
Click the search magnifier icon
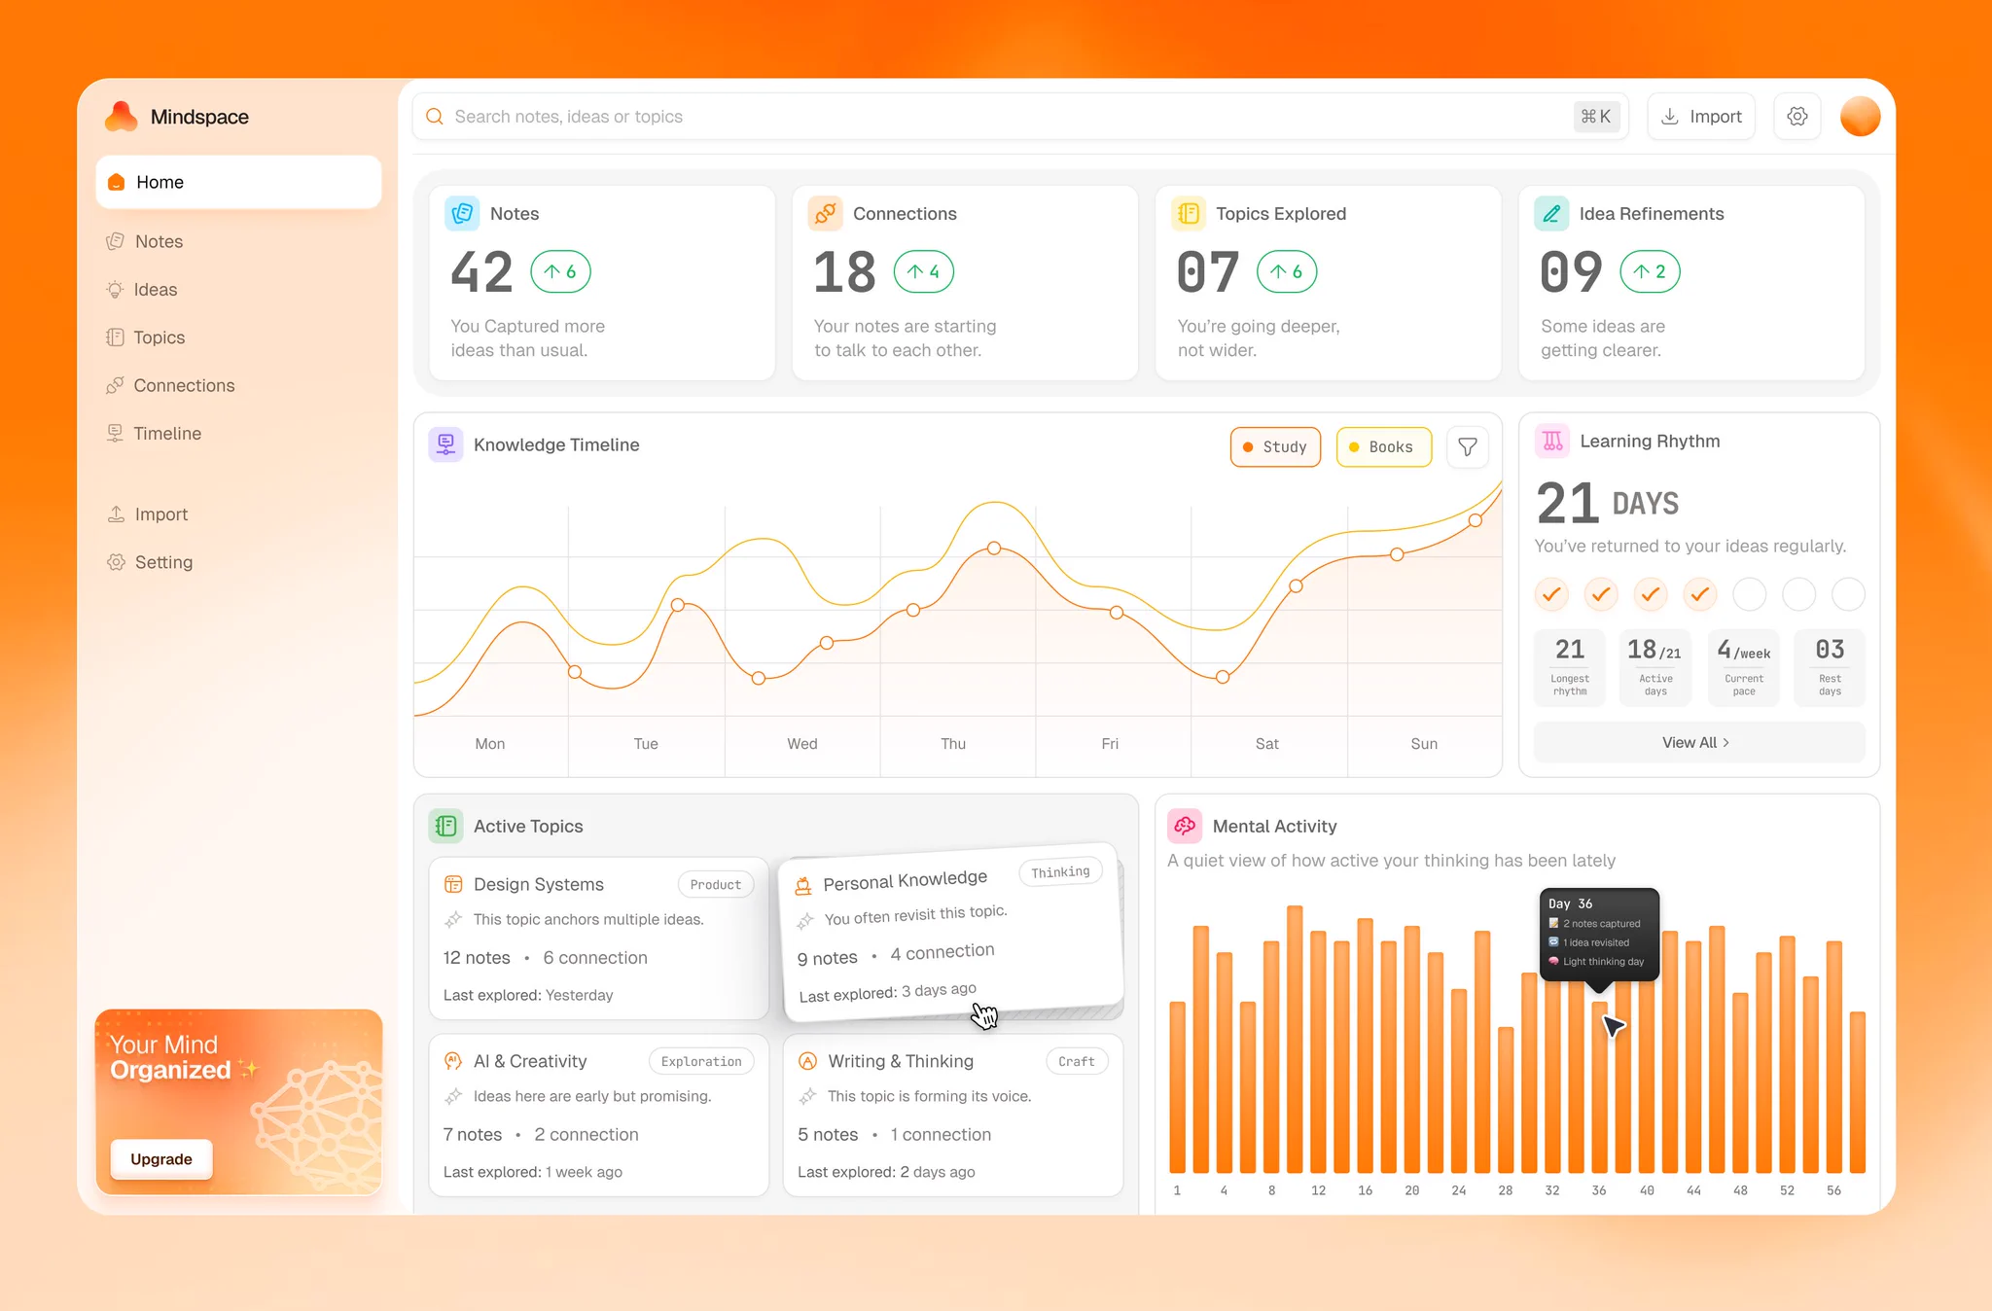pyautogui.click(x=435, y=117)
